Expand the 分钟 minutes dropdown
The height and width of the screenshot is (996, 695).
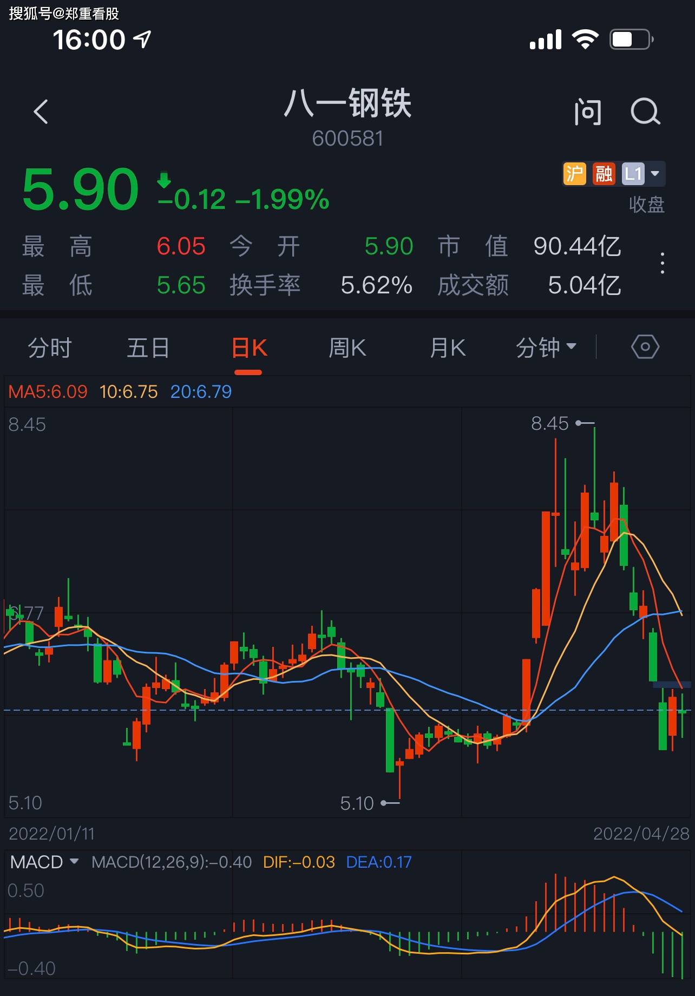546,348
